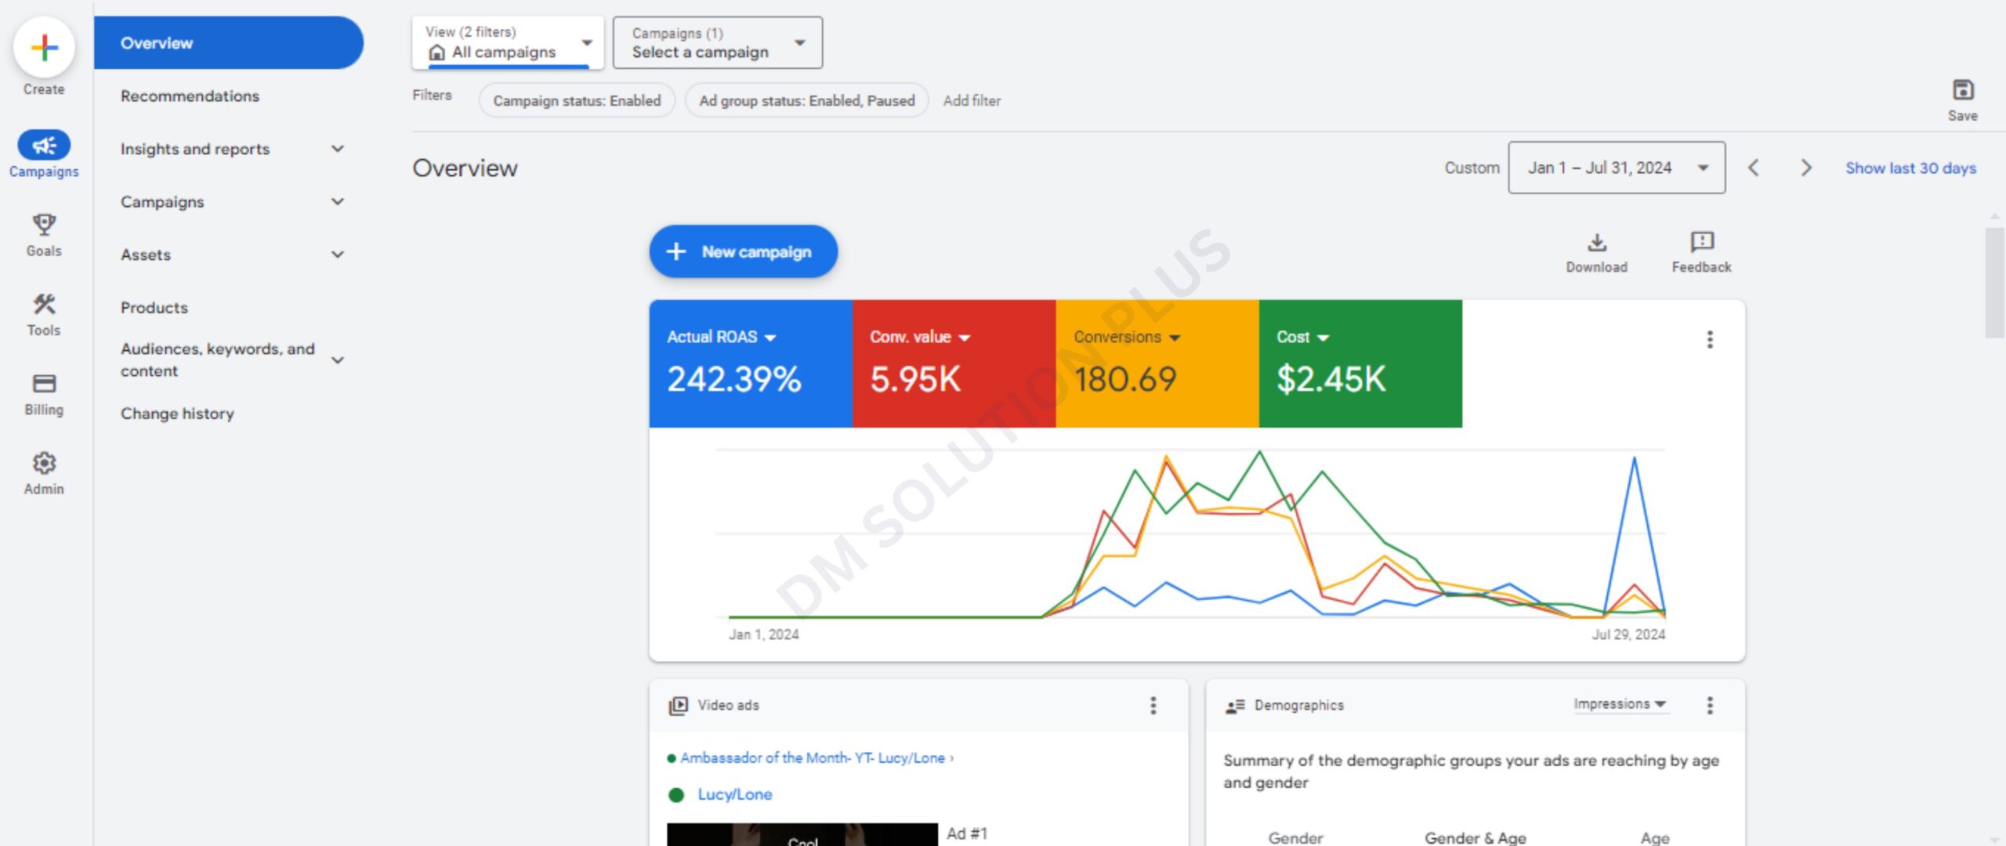Open the Video ads card options menu
This screenshot has height=846, width=2006.
[1153, 705]
